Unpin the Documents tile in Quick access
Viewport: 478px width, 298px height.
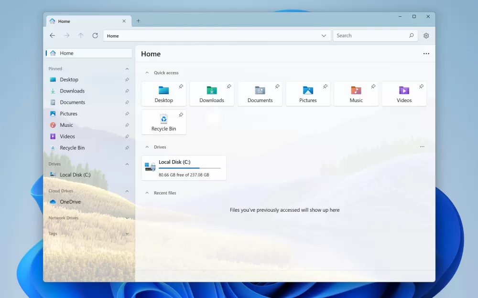point(277,86)
